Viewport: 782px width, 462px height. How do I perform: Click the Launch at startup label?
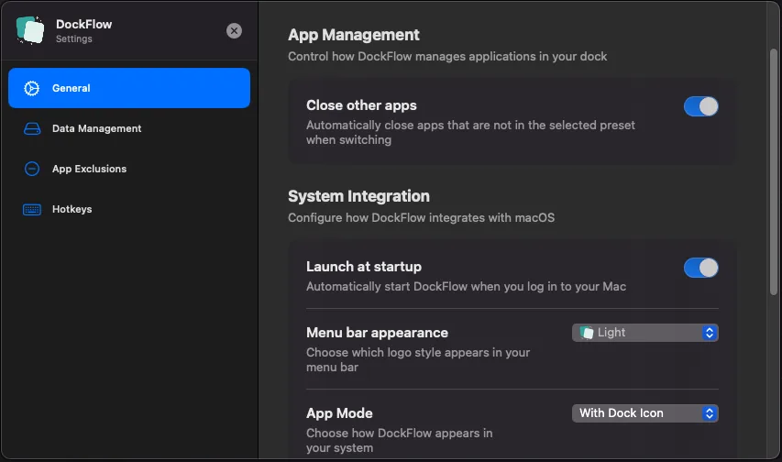tap(364, 267)
